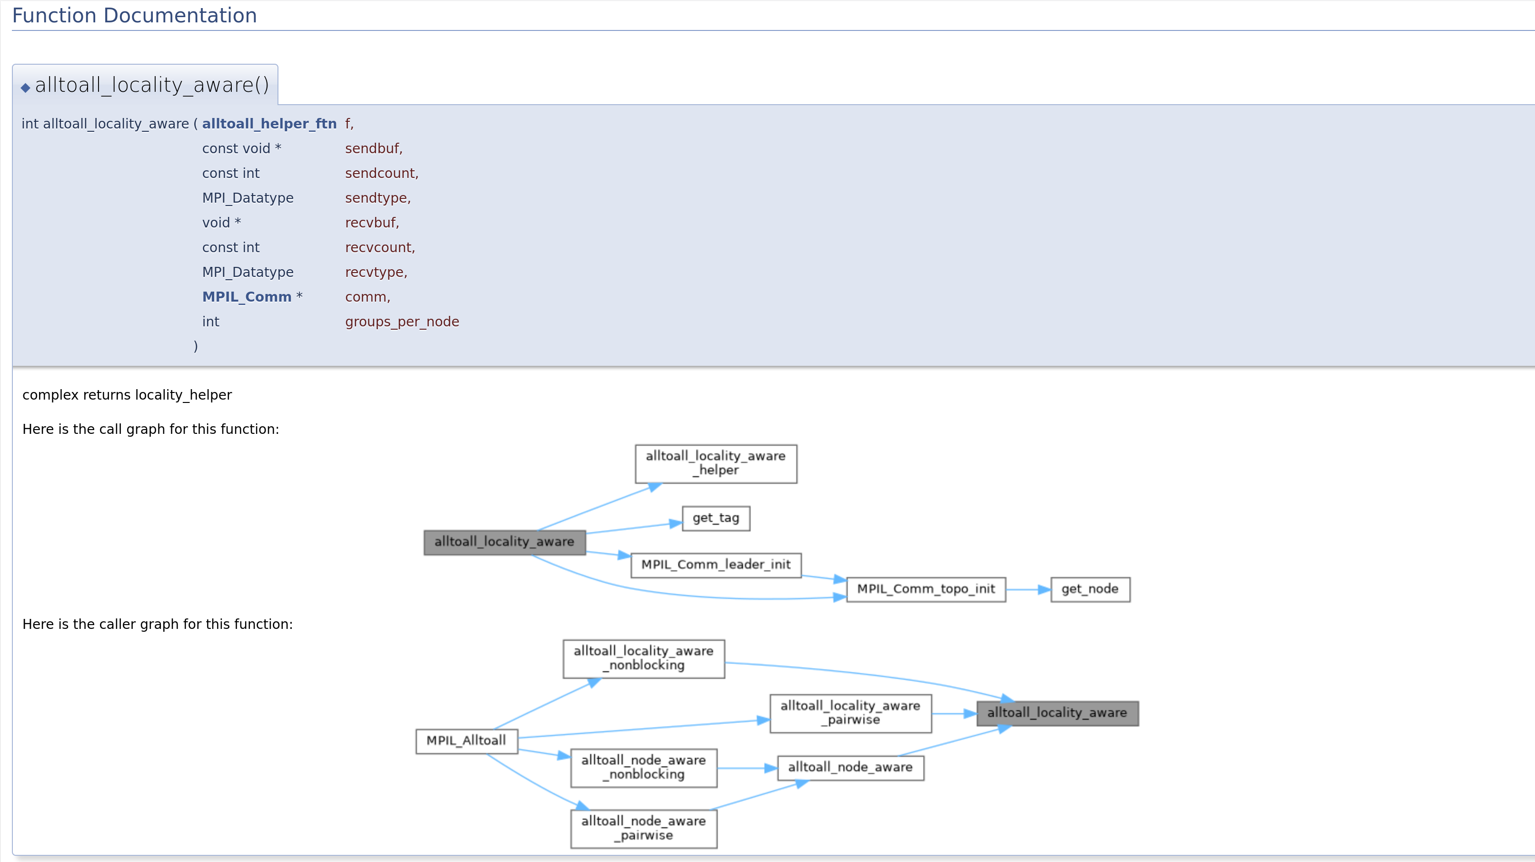1535x862 pixels.
Task: Click alltoall_node_aware_nonblocking graph node
Action: (x=644, y=768)
